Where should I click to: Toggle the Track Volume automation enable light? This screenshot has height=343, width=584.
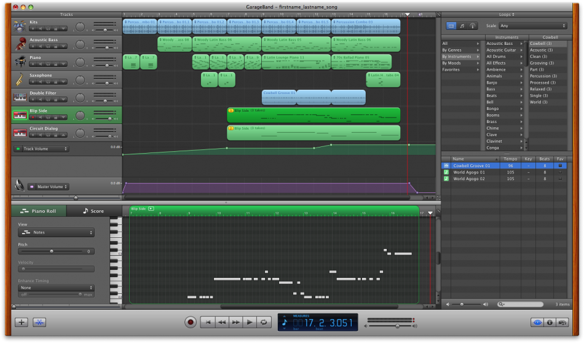tap(17, 149)
